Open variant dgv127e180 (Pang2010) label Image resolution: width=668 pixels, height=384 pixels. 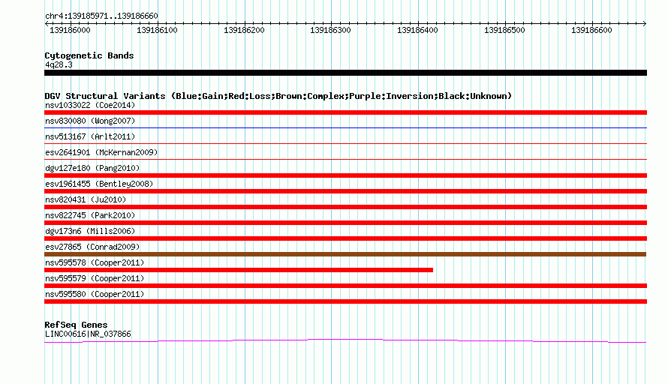(92, 168)
